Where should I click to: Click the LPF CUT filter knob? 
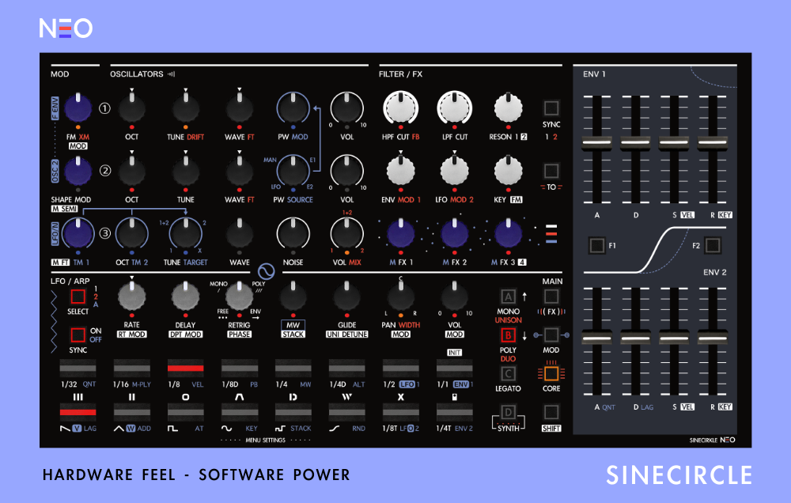[455, 108]
